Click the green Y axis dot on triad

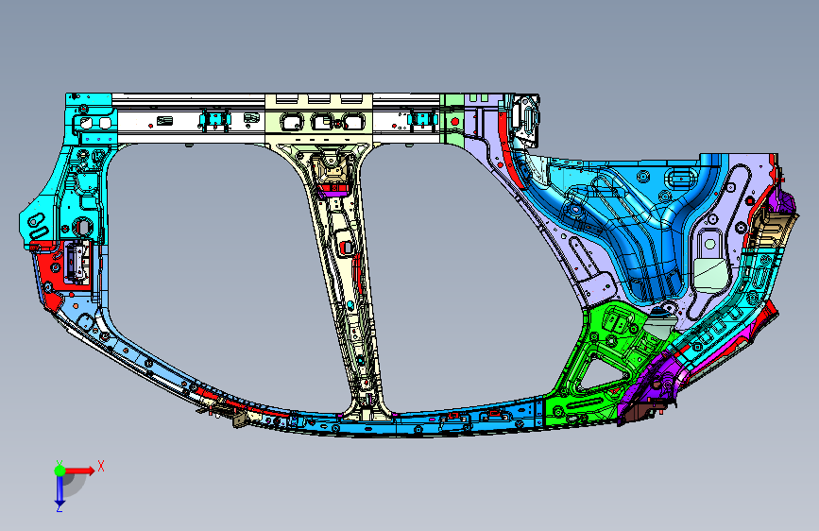pyautogui.click(x=60, y=471)
